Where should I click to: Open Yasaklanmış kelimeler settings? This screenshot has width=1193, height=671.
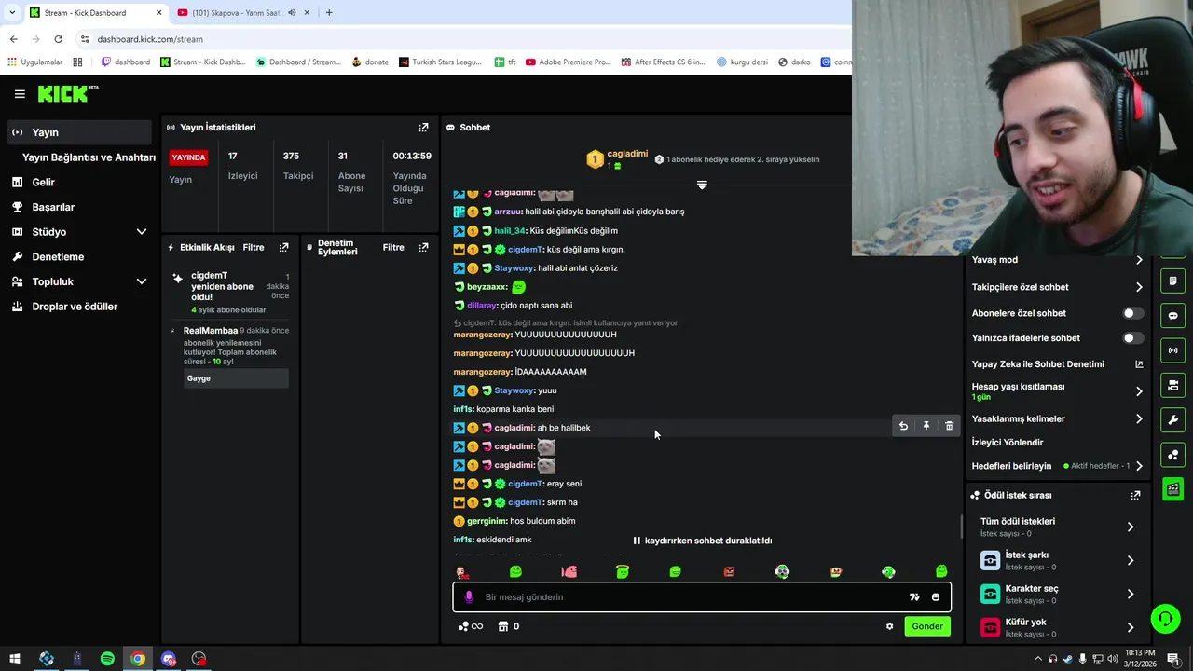coord(1139,419)
